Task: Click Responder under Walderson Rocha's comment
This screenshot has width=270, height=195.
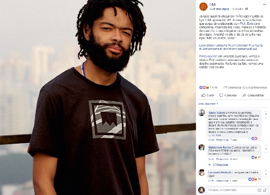Action: 222,159
